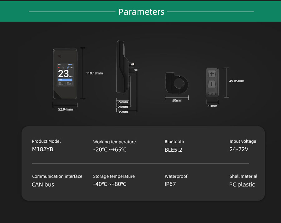The width and height of the screenshot is (281, 223).
Task: Select the Shell material PC plastic entry
Action: pyautogui.click(x=242, y=184)
